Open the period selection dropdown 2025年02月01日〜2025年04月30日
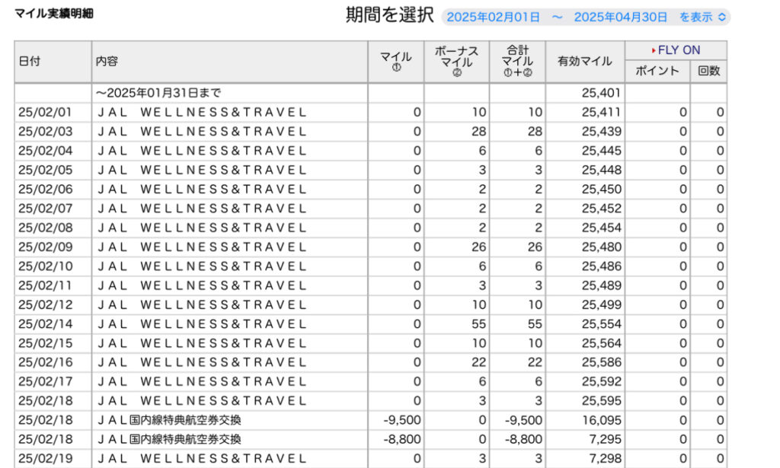780x468 pixels. tap(586, 17)
